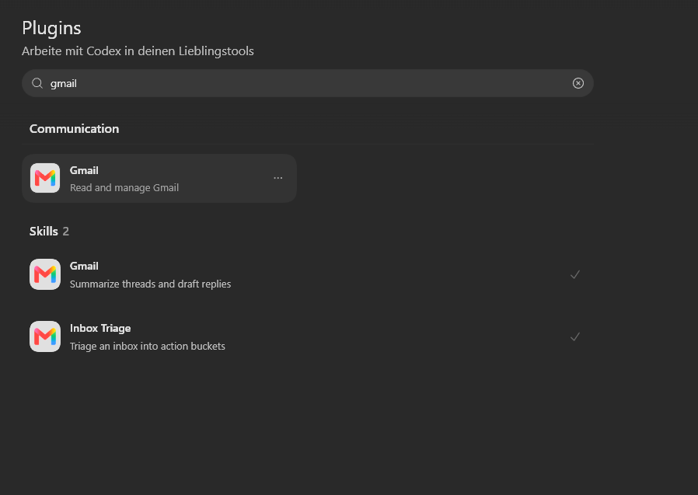Toggle the Inbox Triage checkmark
The image size is (698, 495).
(575, 337)
